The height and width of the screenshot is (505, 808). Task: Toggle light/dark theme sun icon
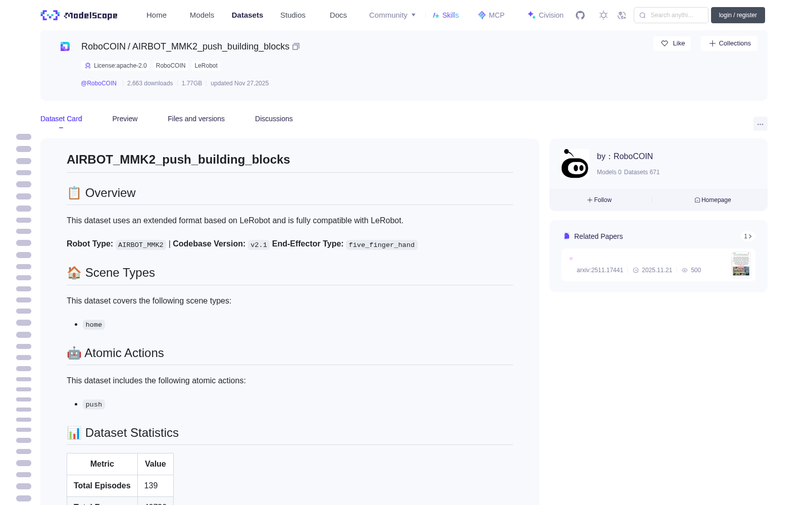pyautogui.click(x=603, y=15)
